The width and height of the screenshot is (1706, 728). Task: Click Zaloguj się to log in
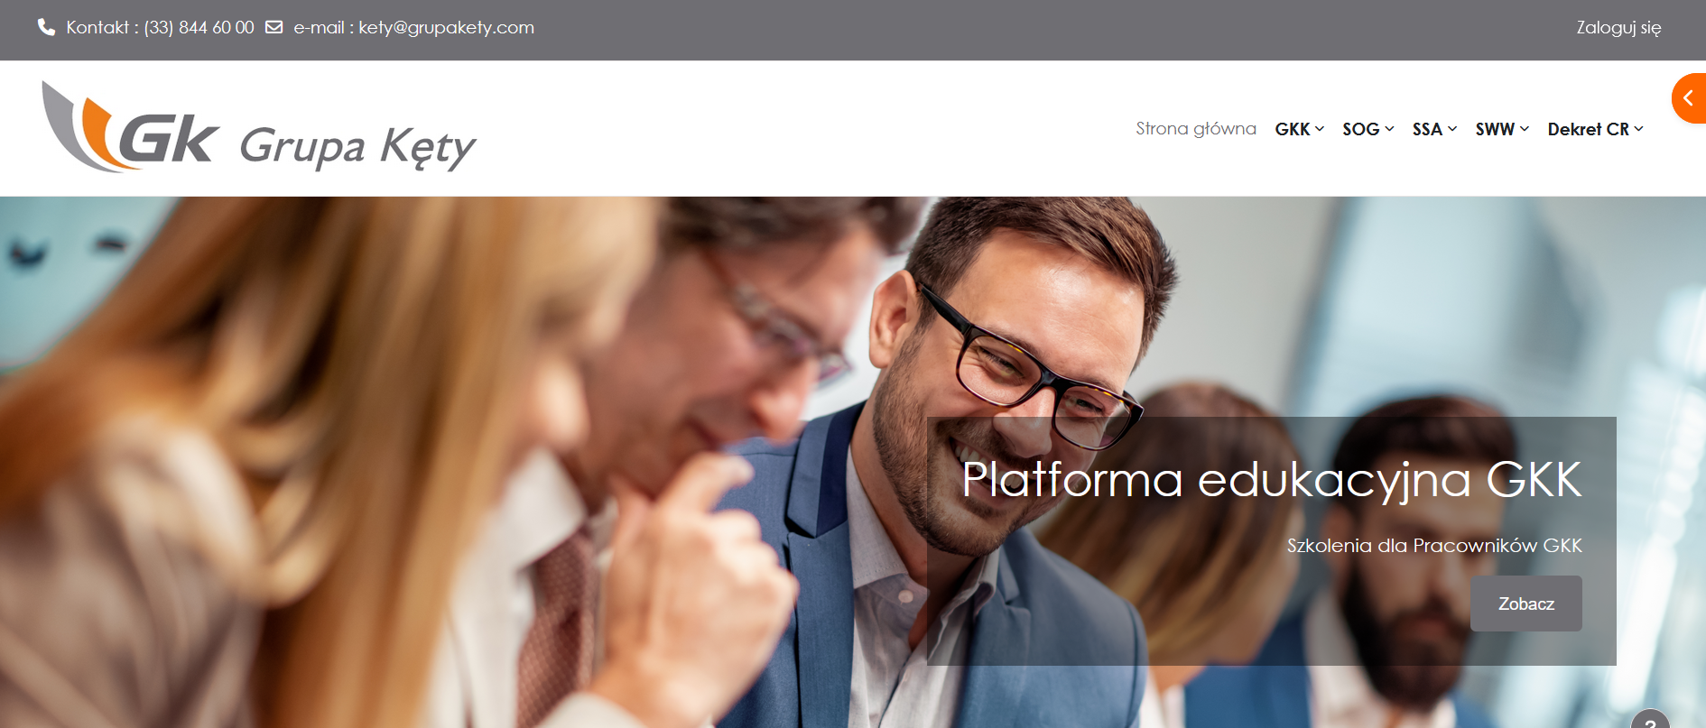point(1618,28)
